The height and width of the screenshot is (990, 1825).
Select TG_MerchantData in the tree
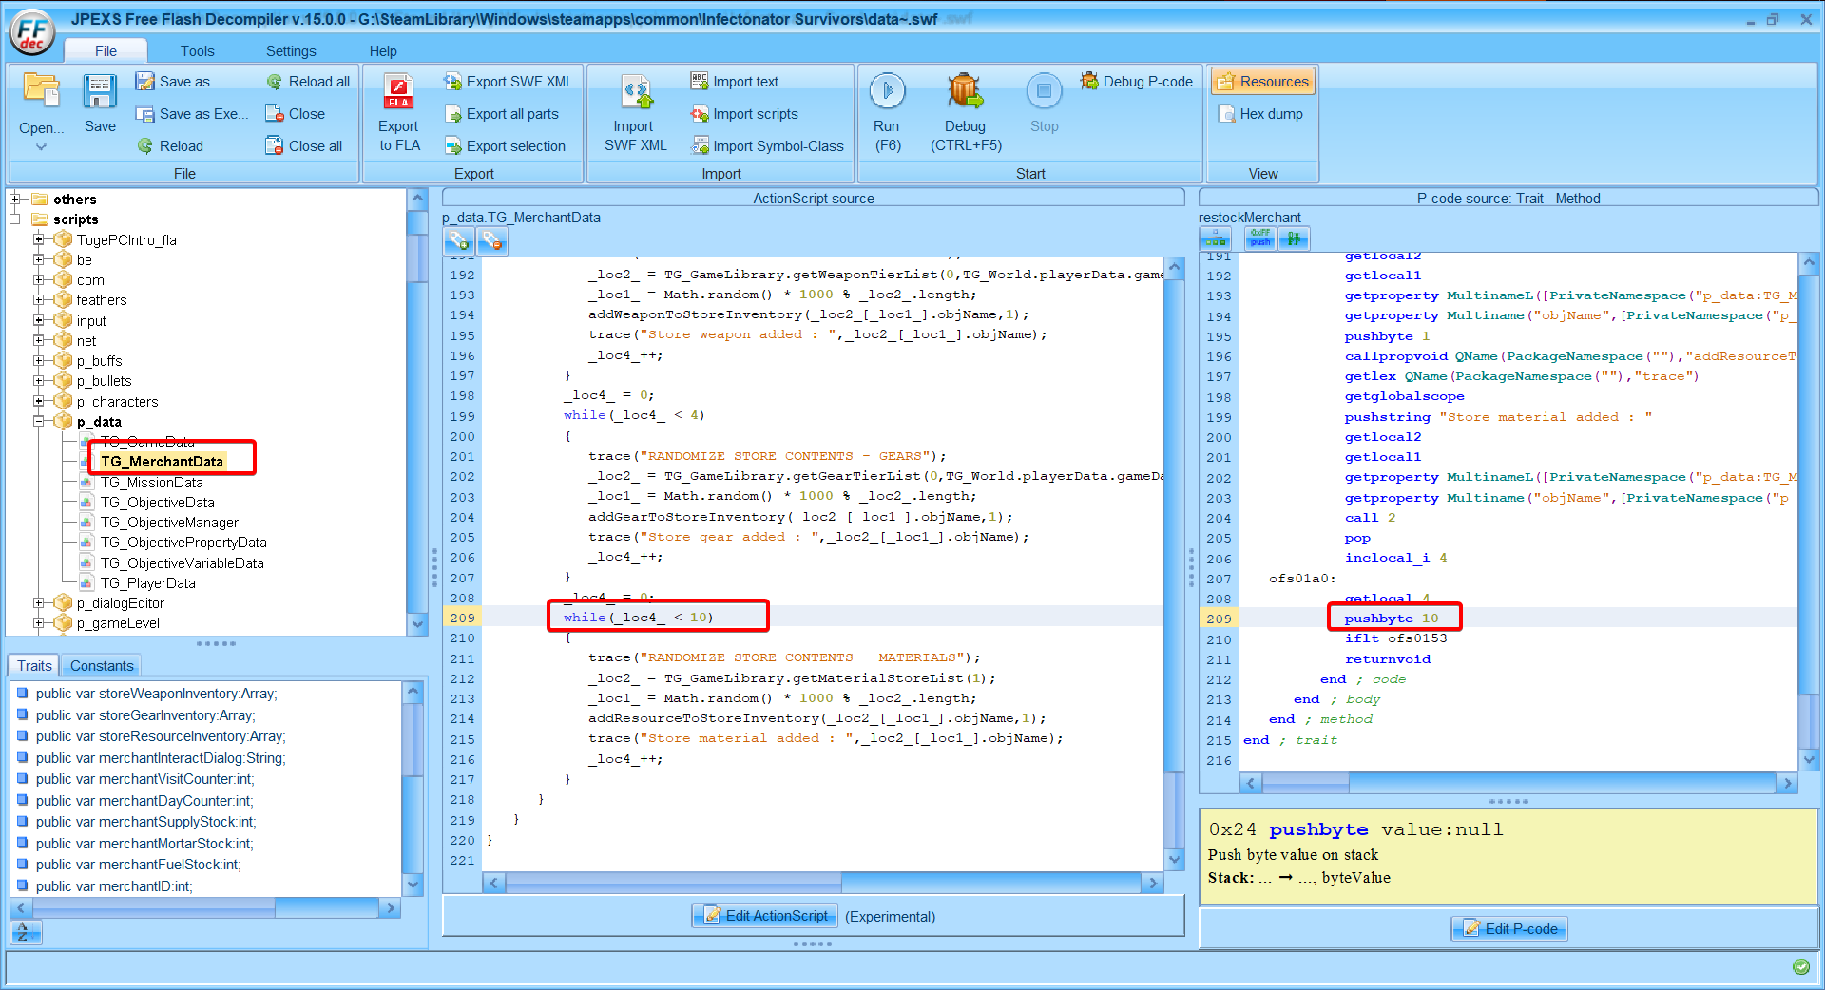(162, 462)
